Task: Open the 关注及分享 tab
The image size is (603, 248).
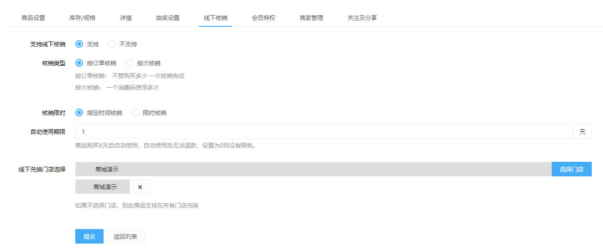Action: 362,18
